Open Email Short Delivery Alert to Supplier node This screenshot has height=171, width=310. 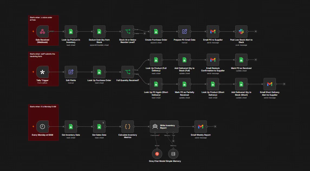tap(270, 84)
